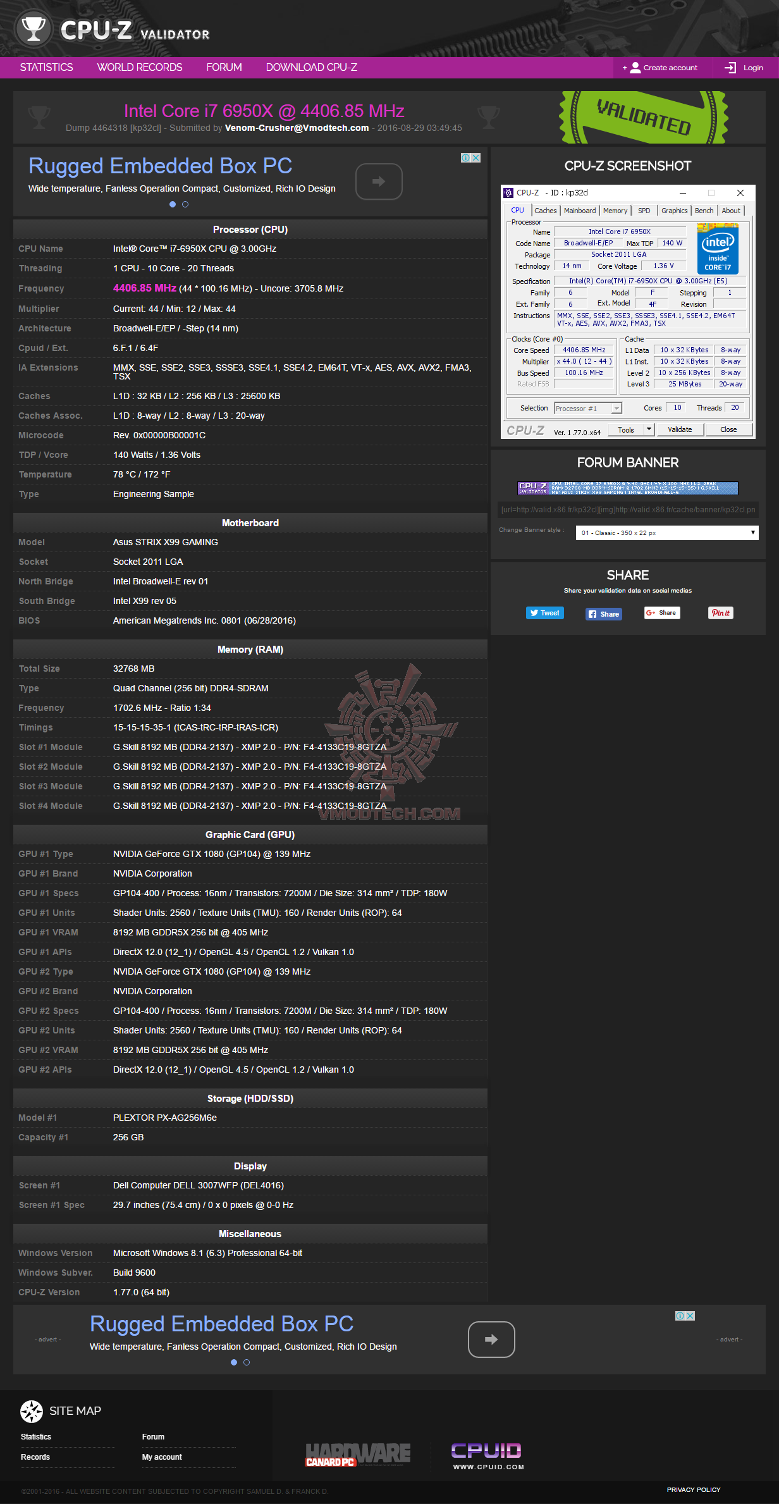779x1504 pixels.
Task: Select first ad carousel dot in top ad
Action: pyautogui.click(x=173, y=204)
